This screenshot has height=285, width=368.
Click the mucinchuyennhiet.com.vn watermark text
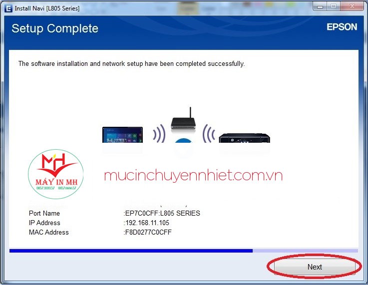(193, 175)
